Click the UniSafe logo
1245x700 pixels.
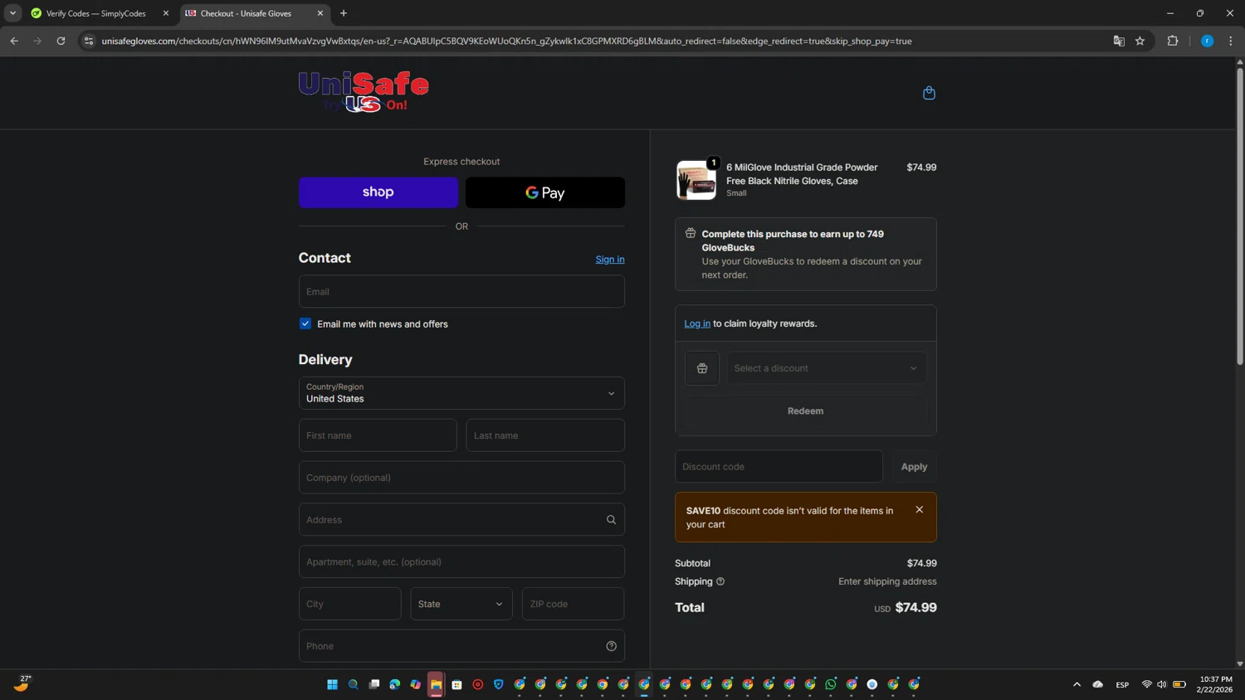pos(364,92)
